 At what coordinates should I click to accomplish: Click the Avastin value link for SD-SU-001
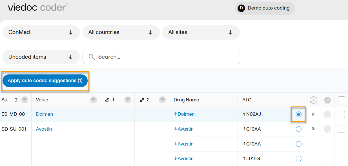(44, 129)
